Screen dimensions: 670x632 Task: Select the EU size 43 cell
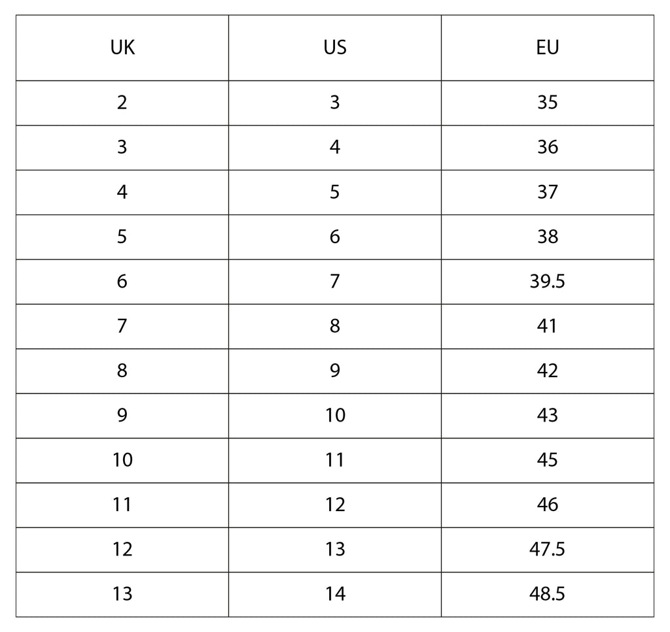(x=547, y=416)
